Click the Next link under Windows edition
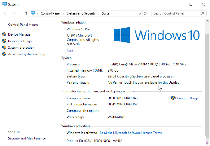Image resolution: width=210 pixels, height=146 pixels. (x=70, y=51)
